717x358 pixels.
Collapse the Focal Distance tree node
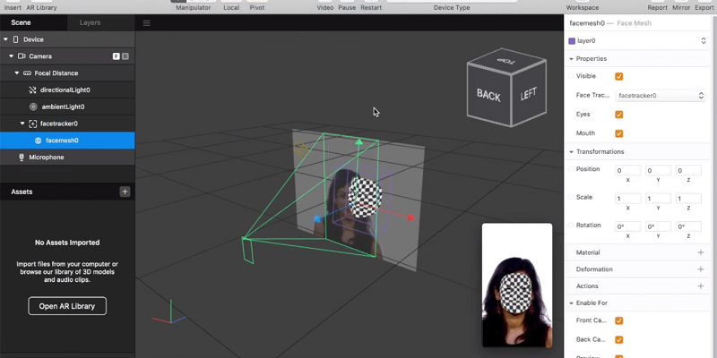15,73
